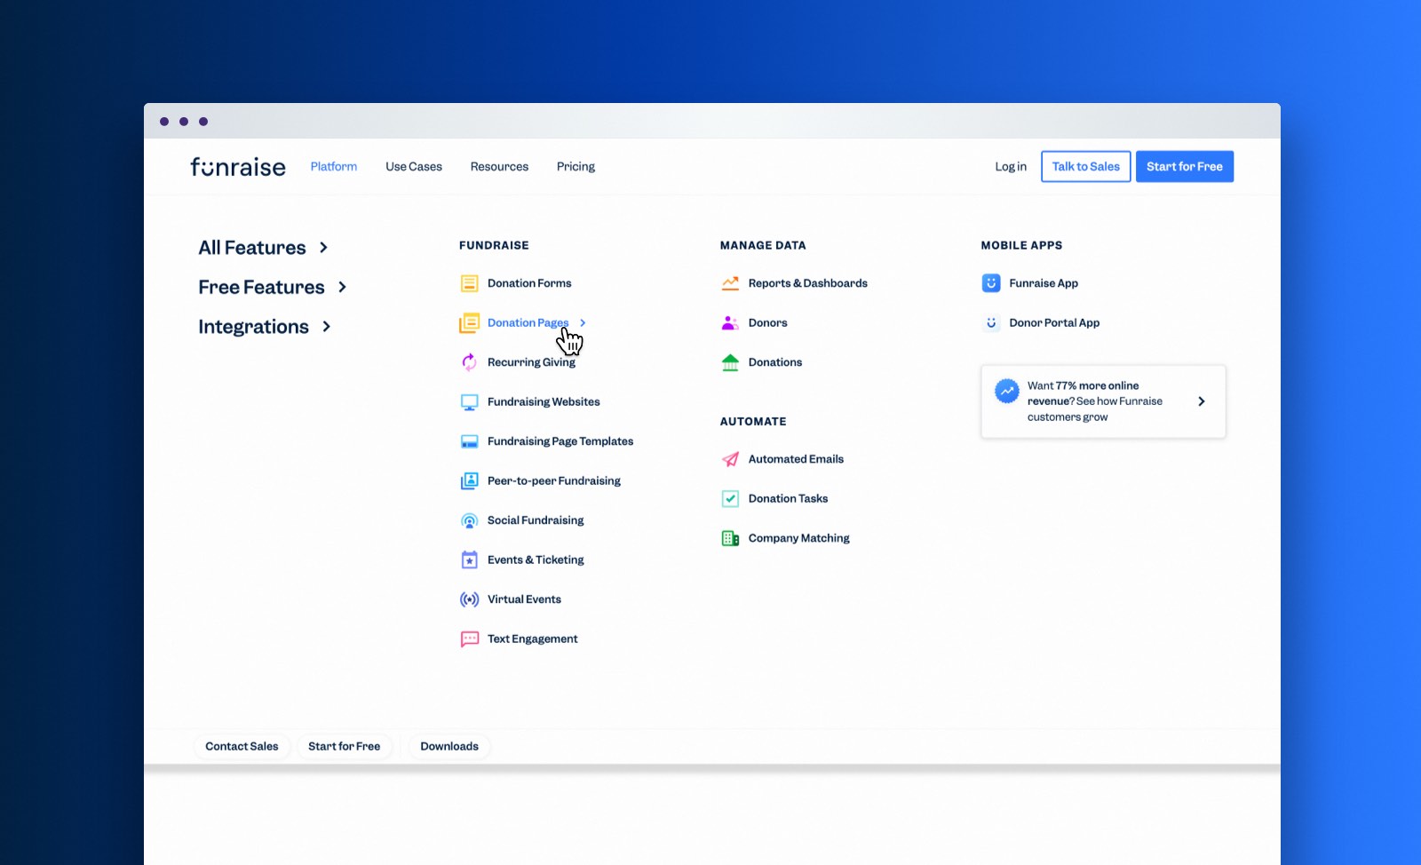Click the funraise logo
Image resolution: width=1421 pixels, height=865 pixels.
pyautogui.click(x=238, y=167)
